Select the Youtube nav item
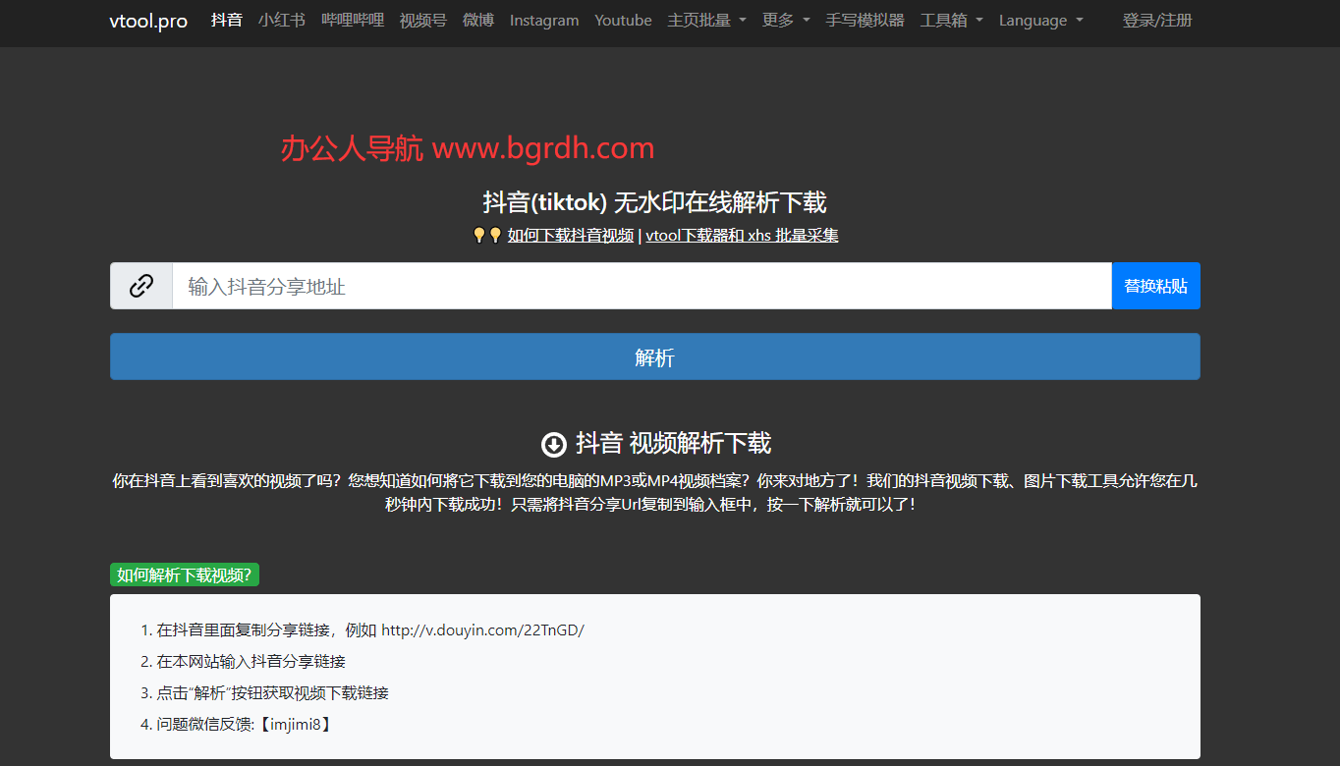The width and height of the screenshot is (1340, 766). coord(623,20)
